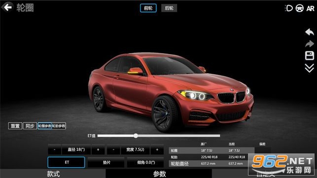The width and height of the screenshot is (317, 178).
Task: Save the current configuration
Action: [309, 56]
